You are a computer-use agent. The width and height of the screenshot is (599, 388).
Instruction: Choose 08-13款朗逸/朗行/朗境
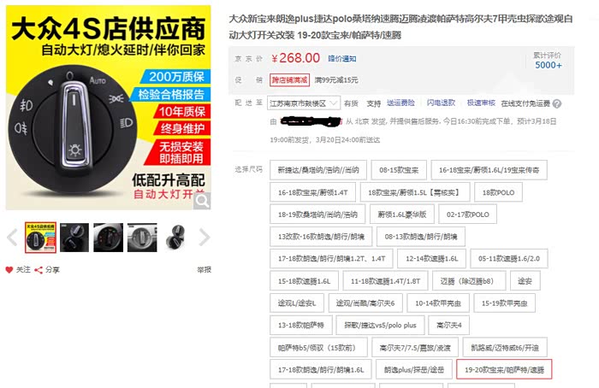coord(421,237)
